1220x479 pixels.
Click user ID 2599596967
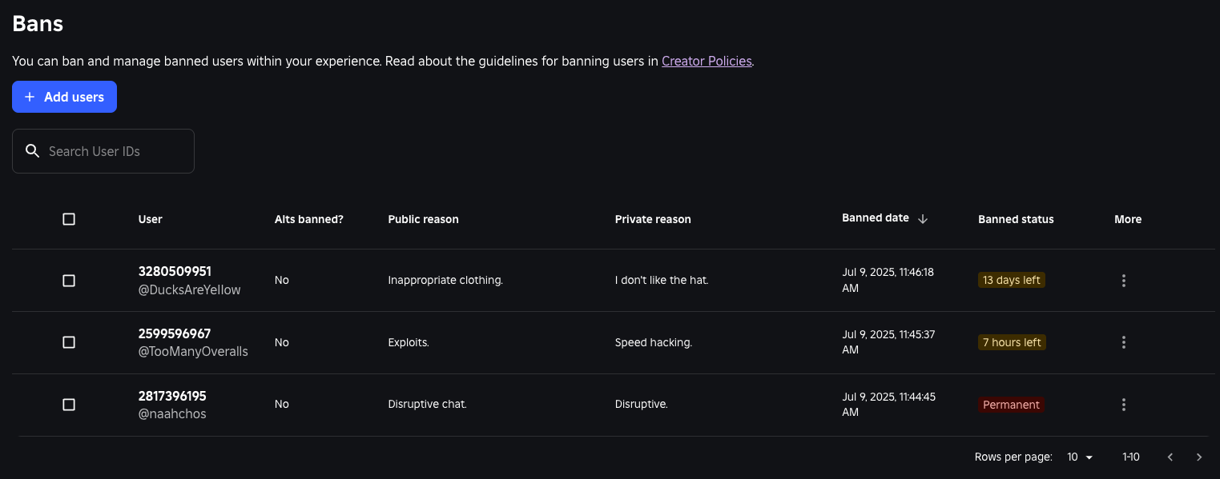point(175,333)
